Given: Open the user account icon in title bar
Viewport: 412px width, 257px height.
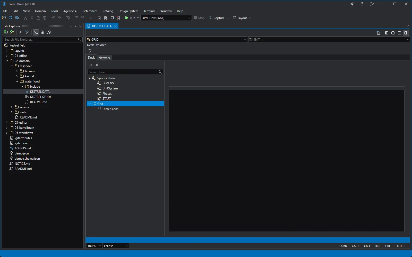Looking at the screenshot, I should point(362,4).
